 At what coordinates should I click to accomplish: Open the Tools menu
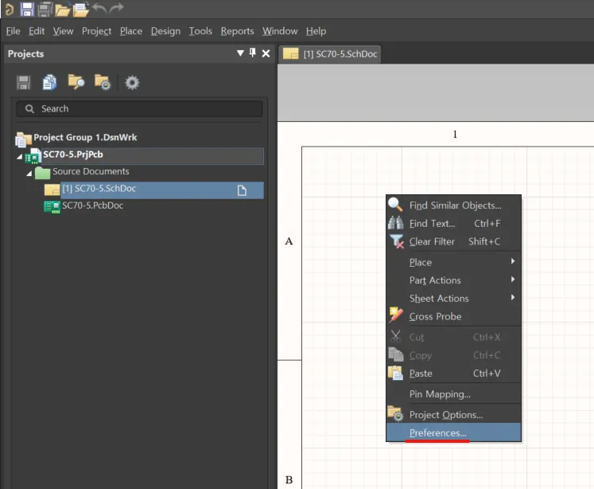(200, 31)
